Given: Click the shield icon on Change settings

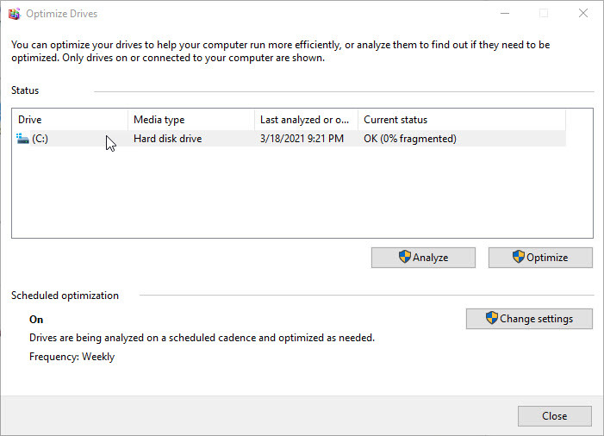Looking at the screenshot, I should point(491,319).
